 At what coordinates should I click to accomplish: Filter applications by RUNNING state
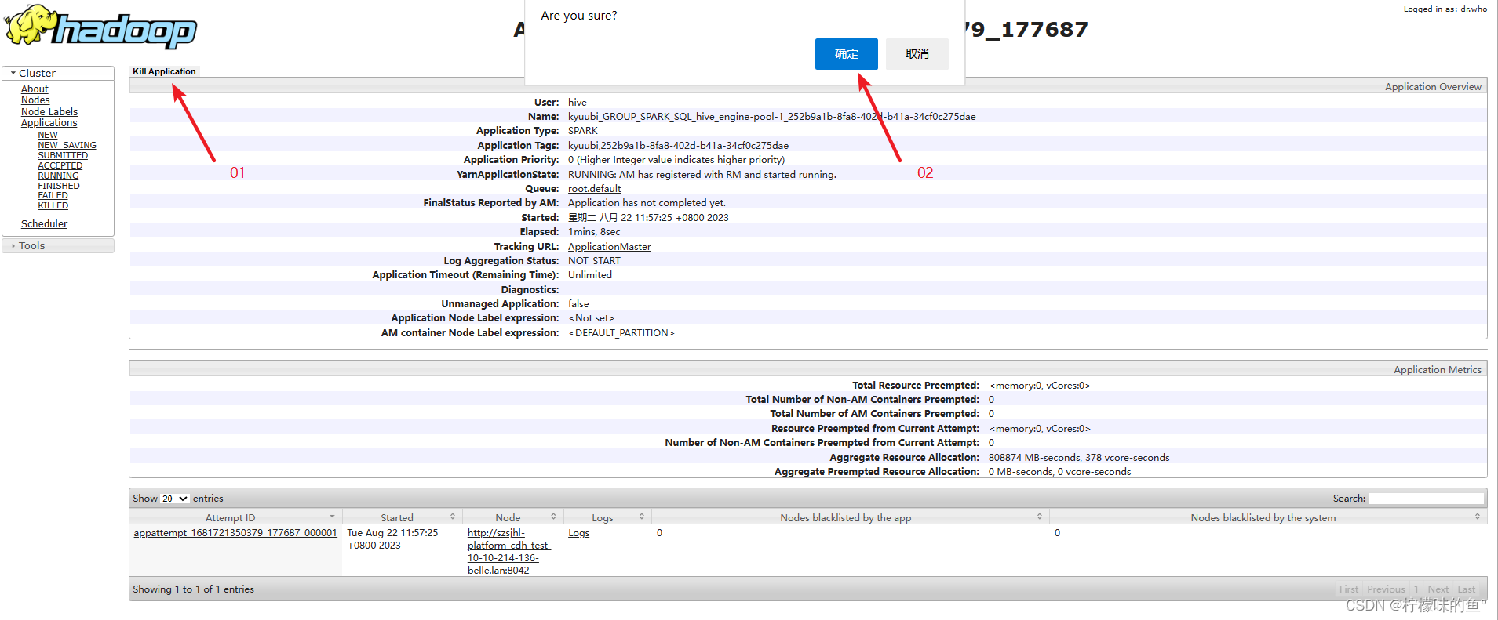[x=58, y=176]
